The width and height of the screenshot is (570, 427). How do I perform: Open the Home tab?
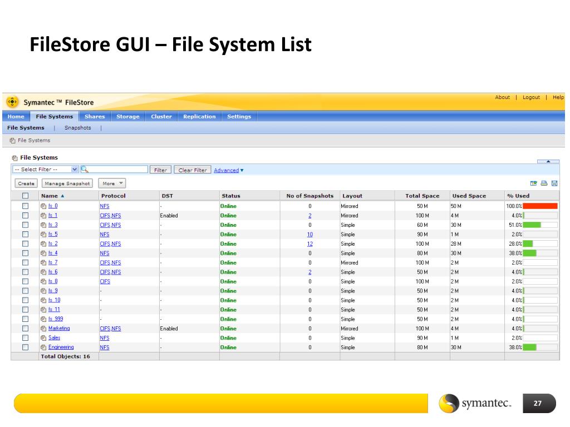point(16,117)
